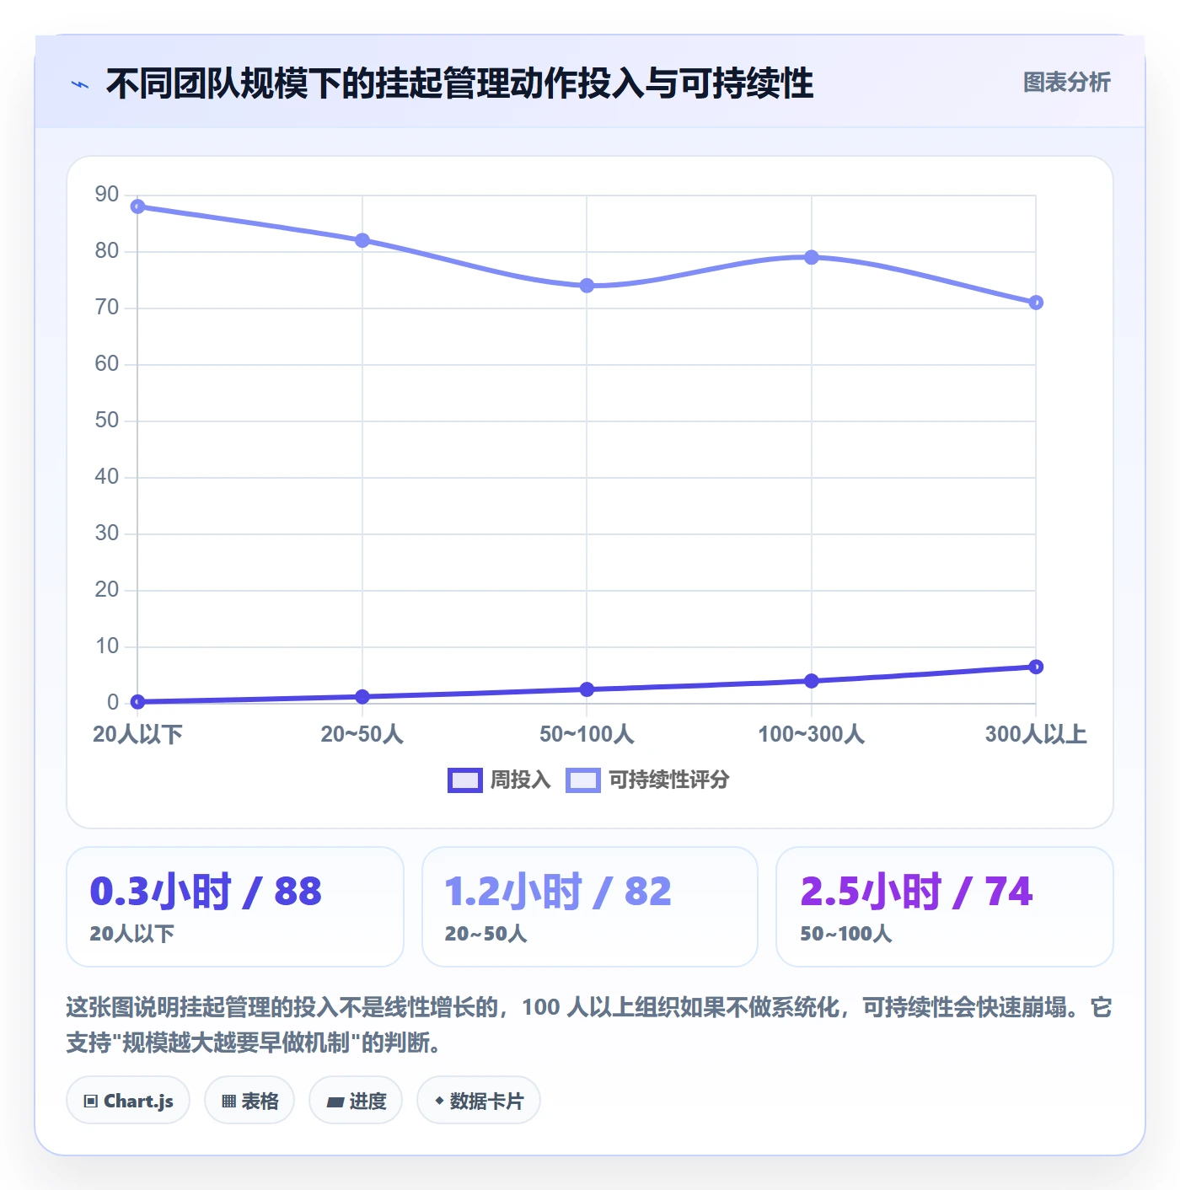Click the lightning icon beside the title
This screenshot has height=1190, width=1180.
[80, 84]
